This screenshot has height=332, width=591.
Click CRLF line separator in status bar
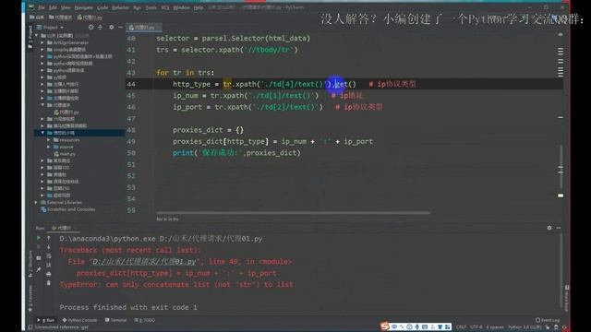(x=461, y=327)
